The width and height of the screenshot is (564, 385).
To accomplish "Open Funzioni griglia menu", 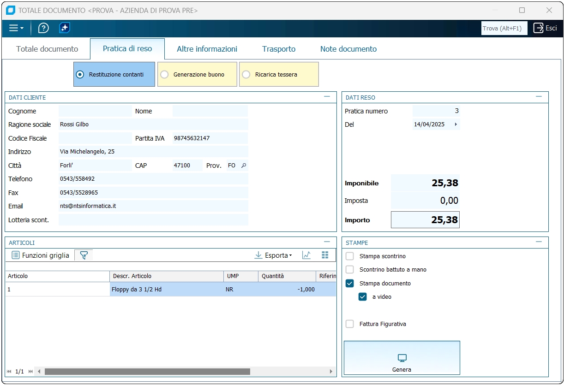I will click(x=41, y=255).
